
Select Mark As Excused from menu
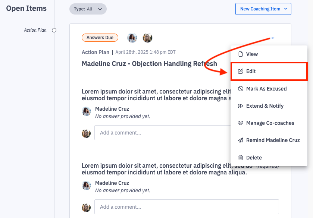[266, 89]
